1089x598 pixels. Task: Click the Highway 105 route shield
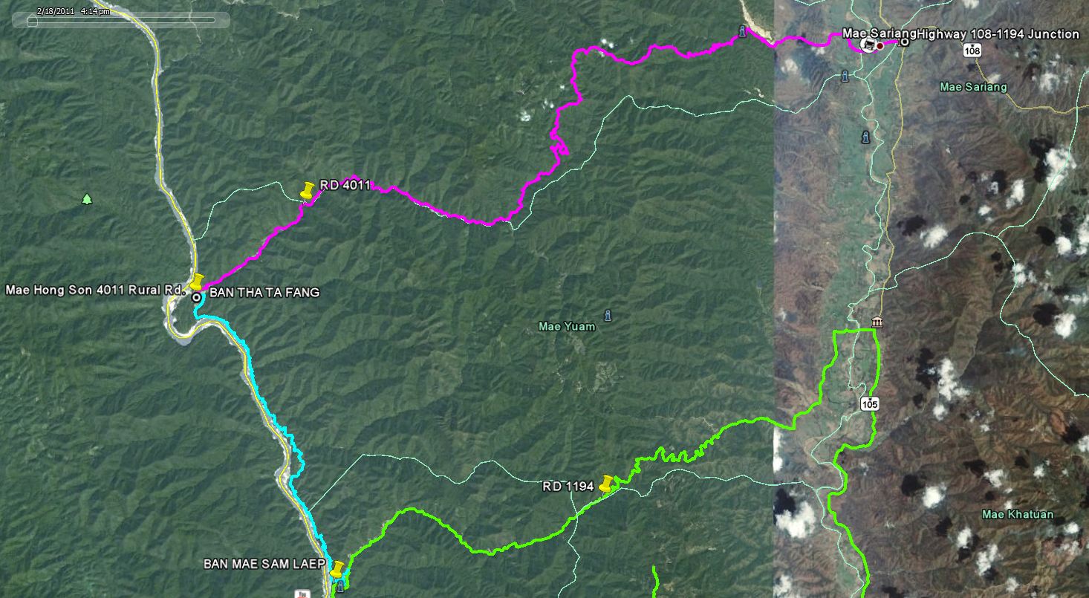pos(871,404)
